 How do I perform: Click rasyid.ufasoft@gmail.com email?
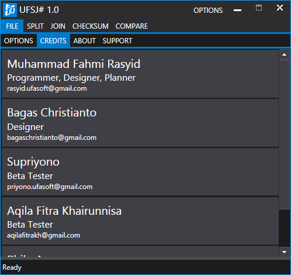point(47,88)
